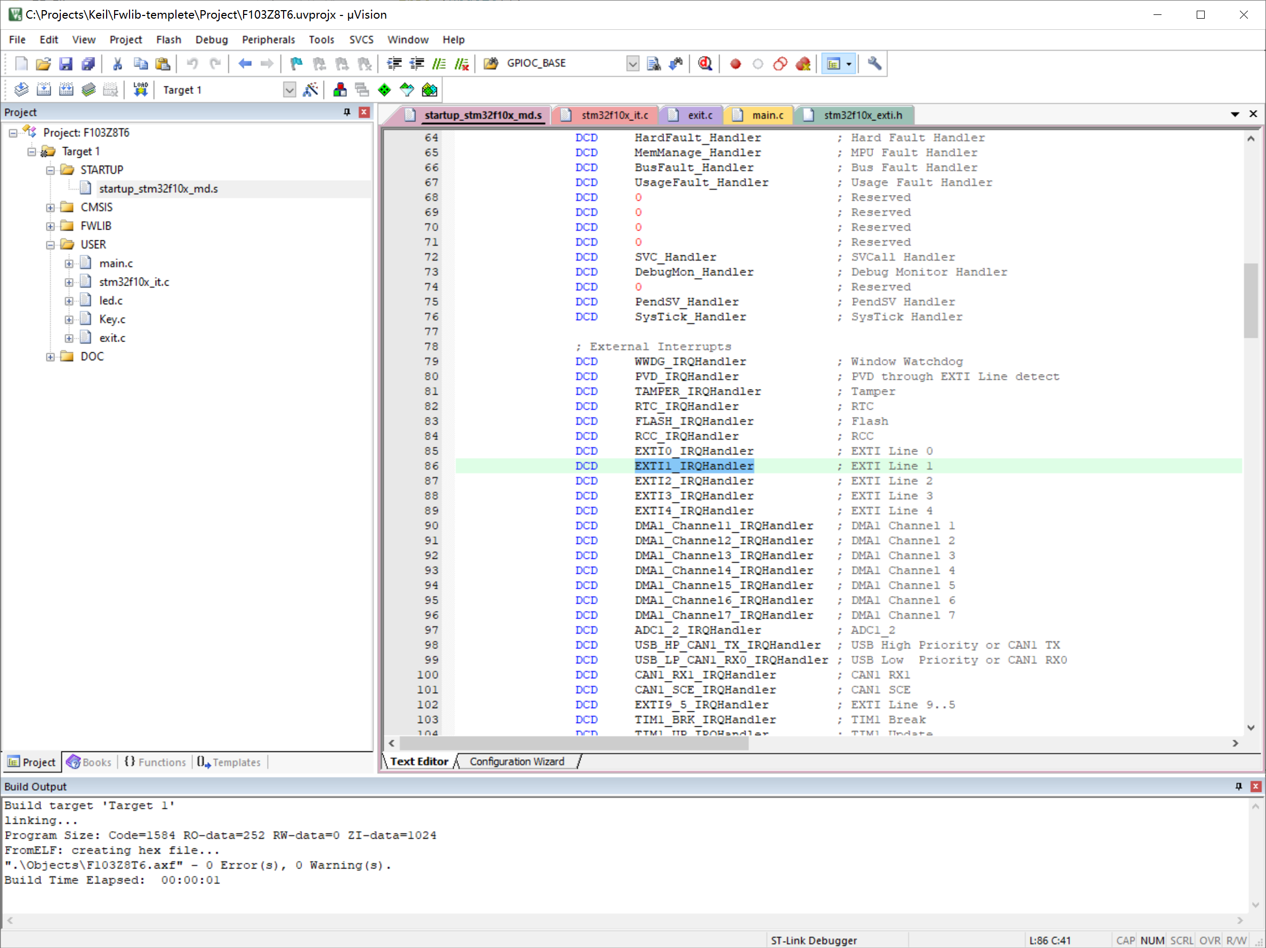Select Key.c in project tree
Viewport: 1266px width, 948px height.
click(112, 319)
